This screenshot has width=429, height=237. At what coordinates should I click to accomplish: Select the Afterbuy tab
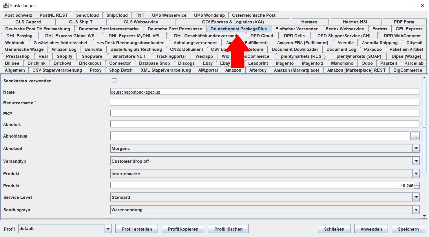click(258, 70)
